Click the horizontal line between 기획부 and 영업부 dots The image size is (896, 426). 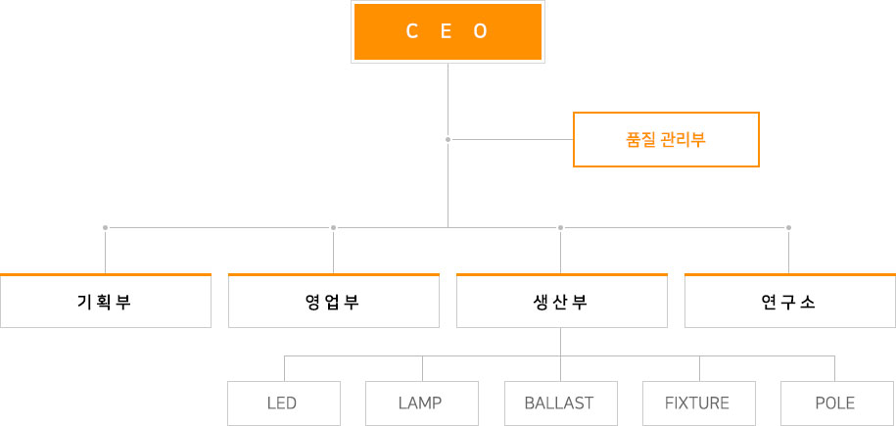218,227
